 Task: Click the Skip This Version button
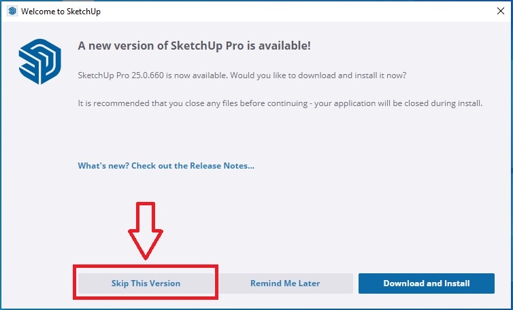click(x=146, y=283)
